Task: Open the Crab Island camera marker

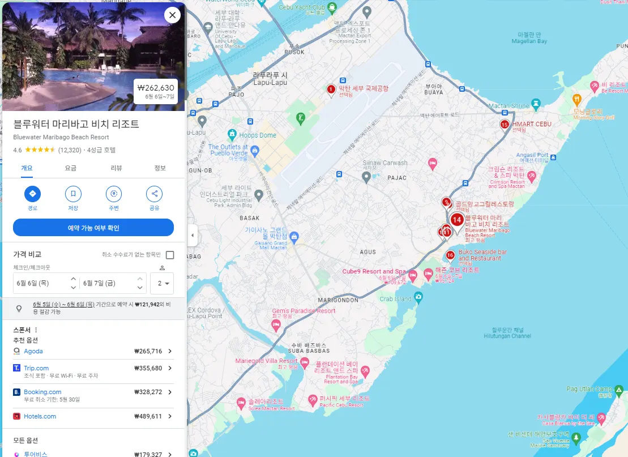Action: tap(418, 297)
